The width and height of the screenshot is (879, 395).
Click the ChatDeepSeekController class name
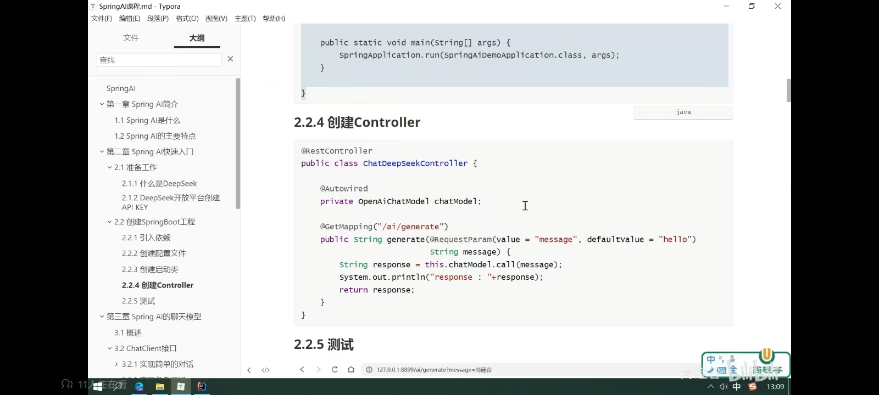[x=415, y=163]
